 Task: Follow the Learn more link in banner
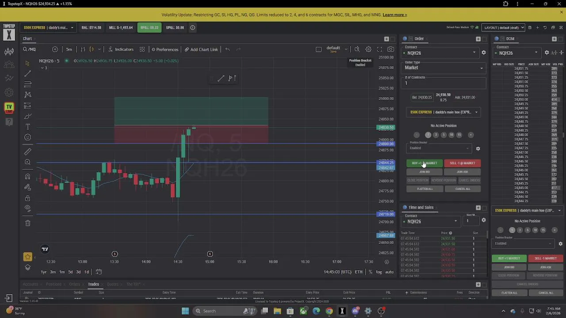394,15
